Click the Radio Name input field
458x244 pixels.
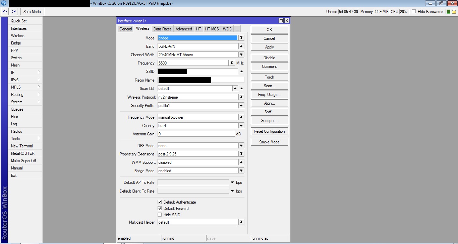[201, 80]
